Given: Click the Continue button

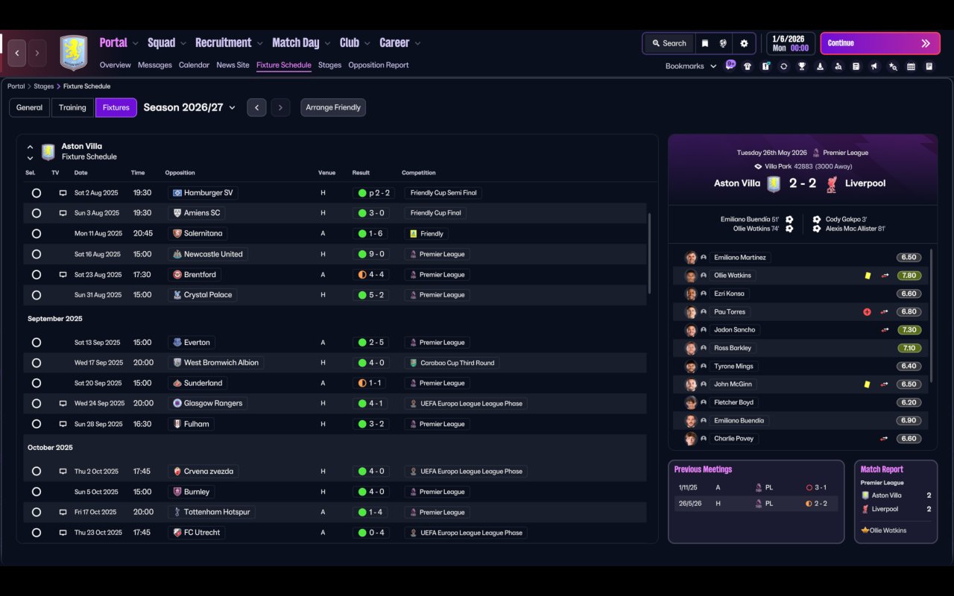Looking at the screenshot, I should [x=879, y=43].
